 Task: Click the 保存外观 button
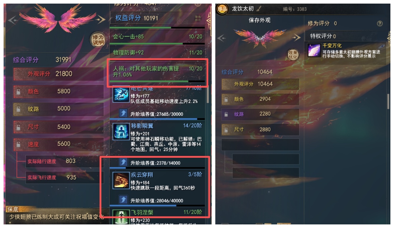coord(259,20)
